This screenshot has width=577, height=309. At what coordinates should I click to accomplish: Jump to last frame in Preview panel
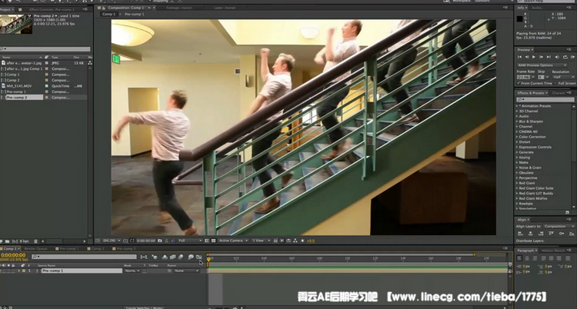(x=549, y=57)
